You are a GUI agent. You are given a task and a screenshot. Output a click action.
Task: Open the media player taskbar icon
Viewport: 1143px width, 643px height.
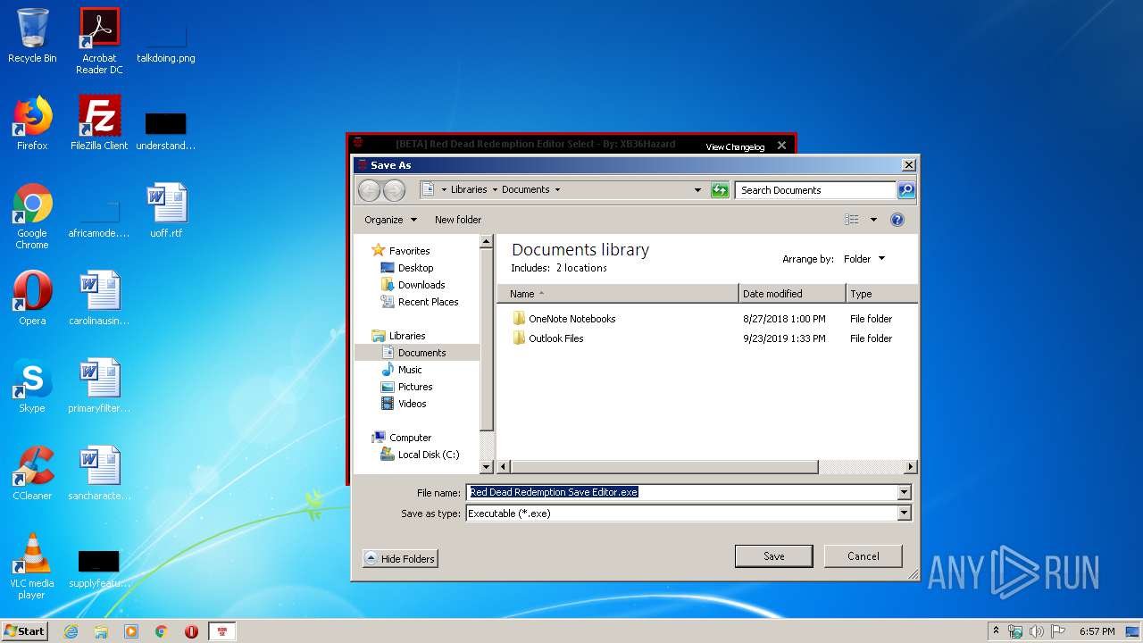click(x=131, y=631)
